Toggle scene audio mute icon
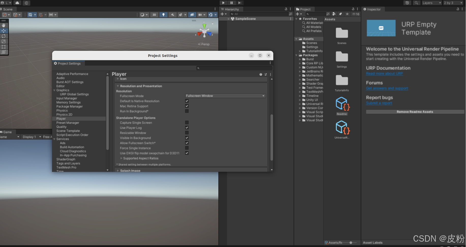 172,15
